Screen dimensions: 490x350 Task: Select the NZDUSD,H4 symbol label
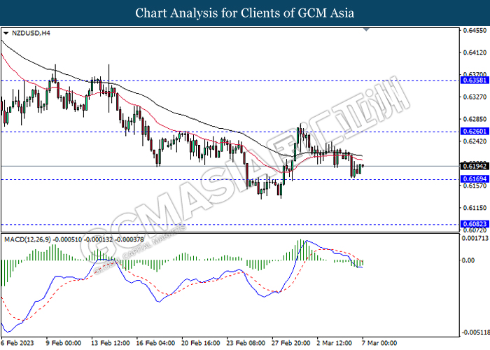pos(31,33)
